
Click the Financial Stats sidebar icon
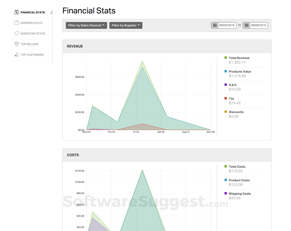point(17,12)
